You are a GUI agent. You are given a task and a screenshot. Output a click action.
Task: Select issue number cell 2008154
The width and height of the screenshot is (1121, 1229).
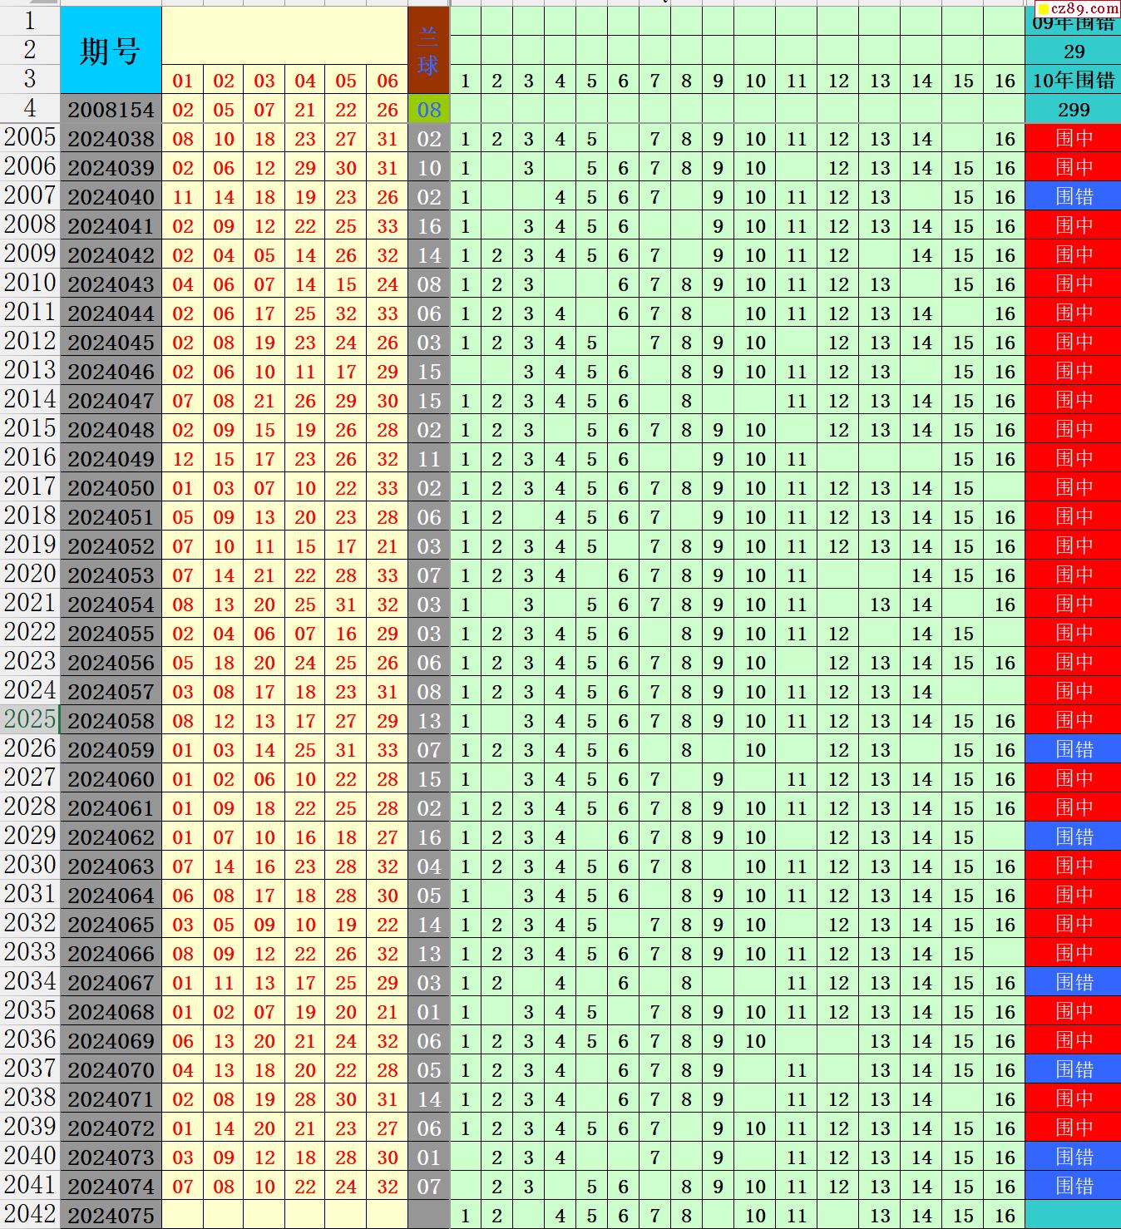click(111, 109)
